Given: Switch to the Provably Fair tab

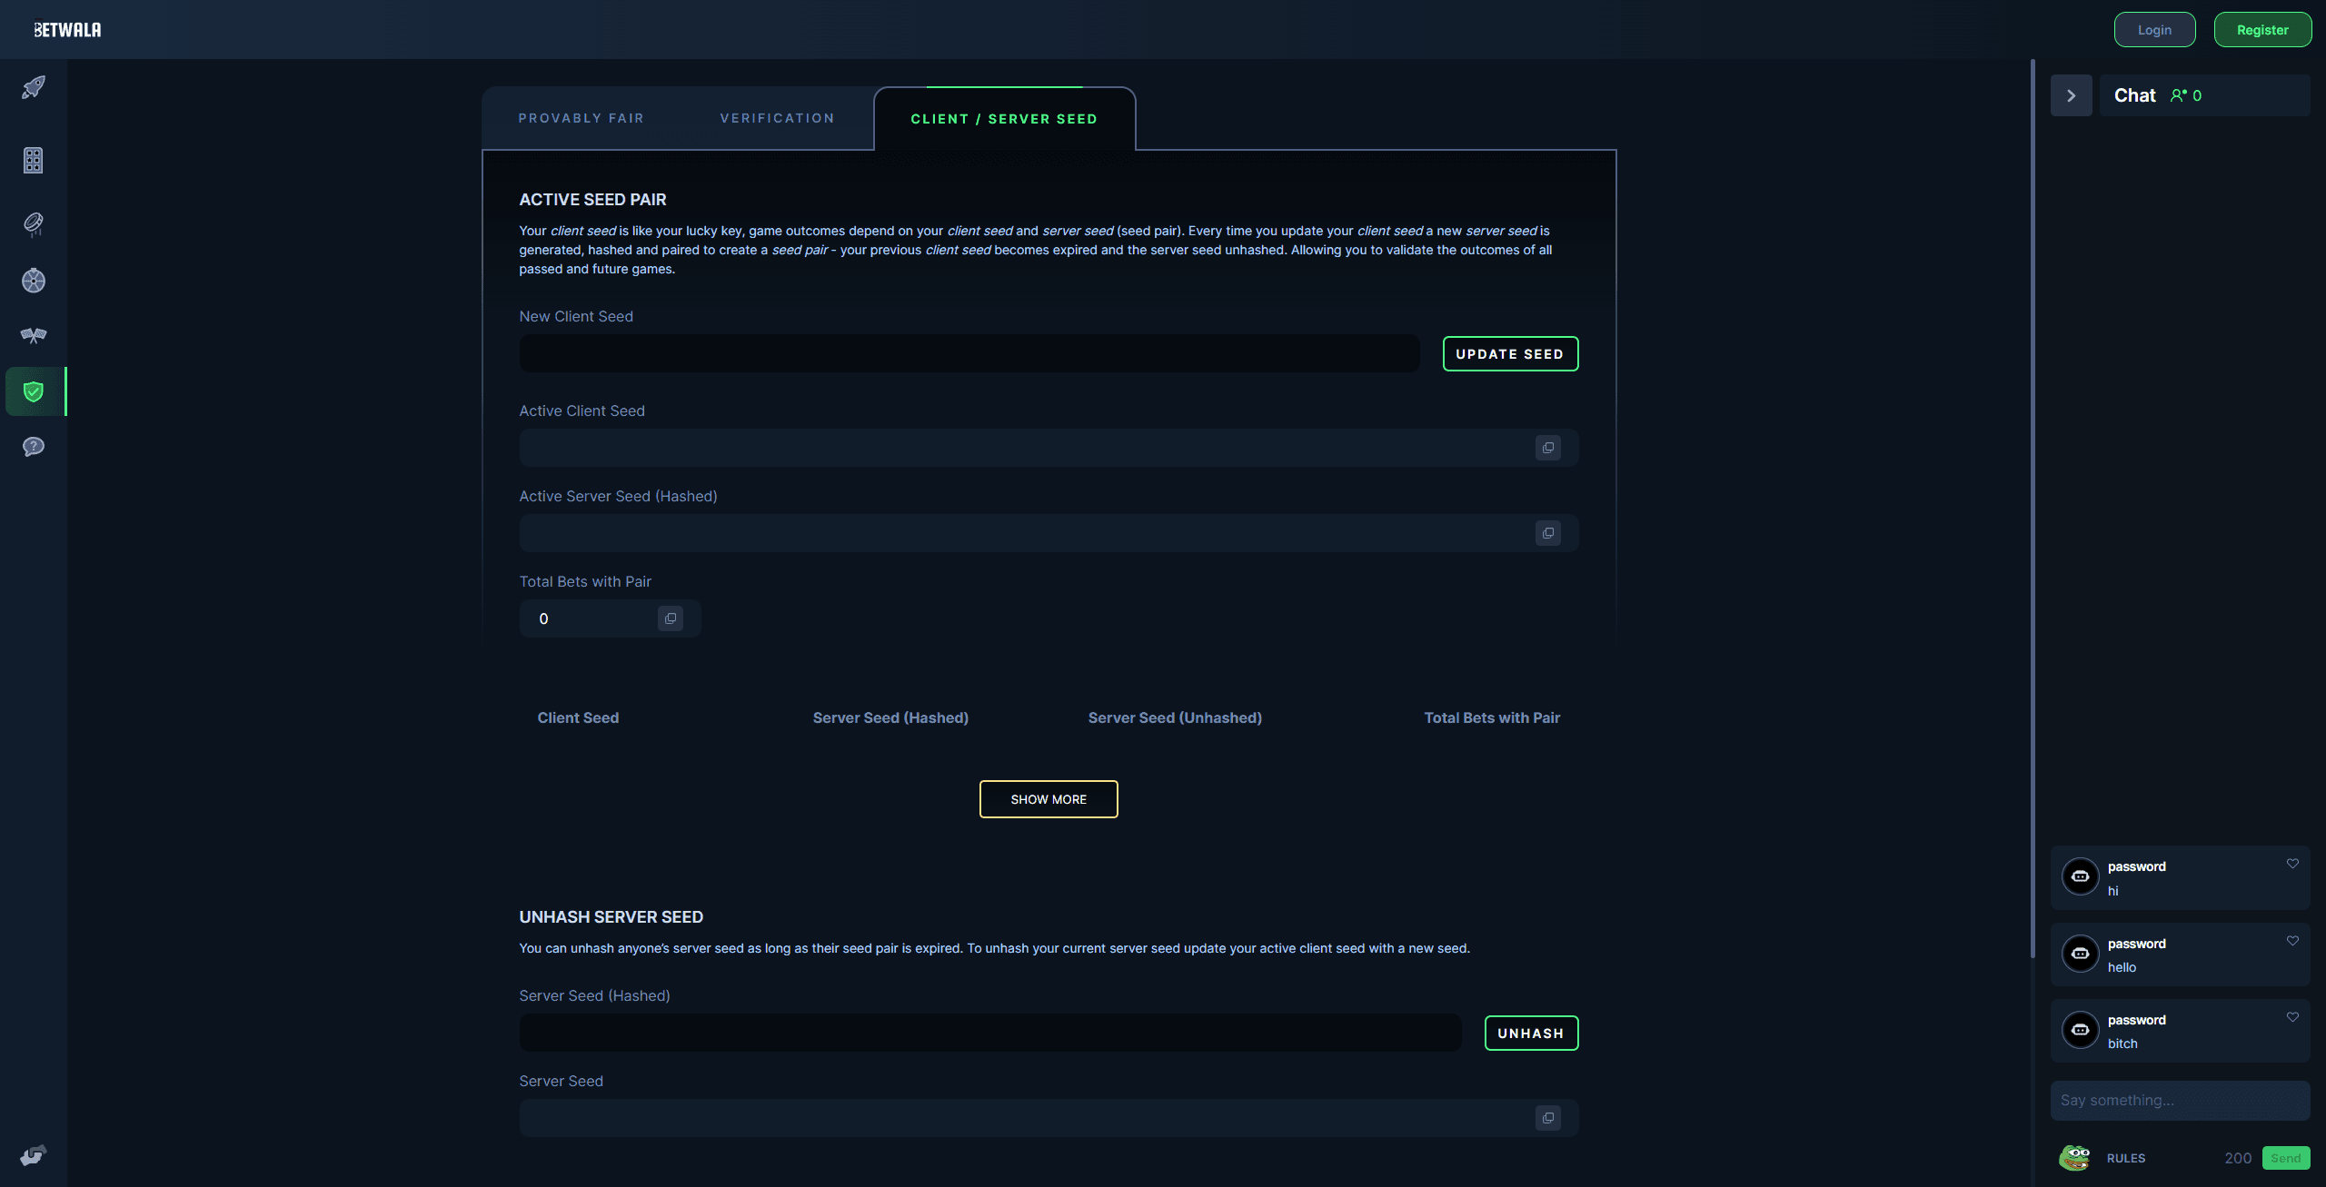Looking at the screenshot, I should tap(581, 118).
